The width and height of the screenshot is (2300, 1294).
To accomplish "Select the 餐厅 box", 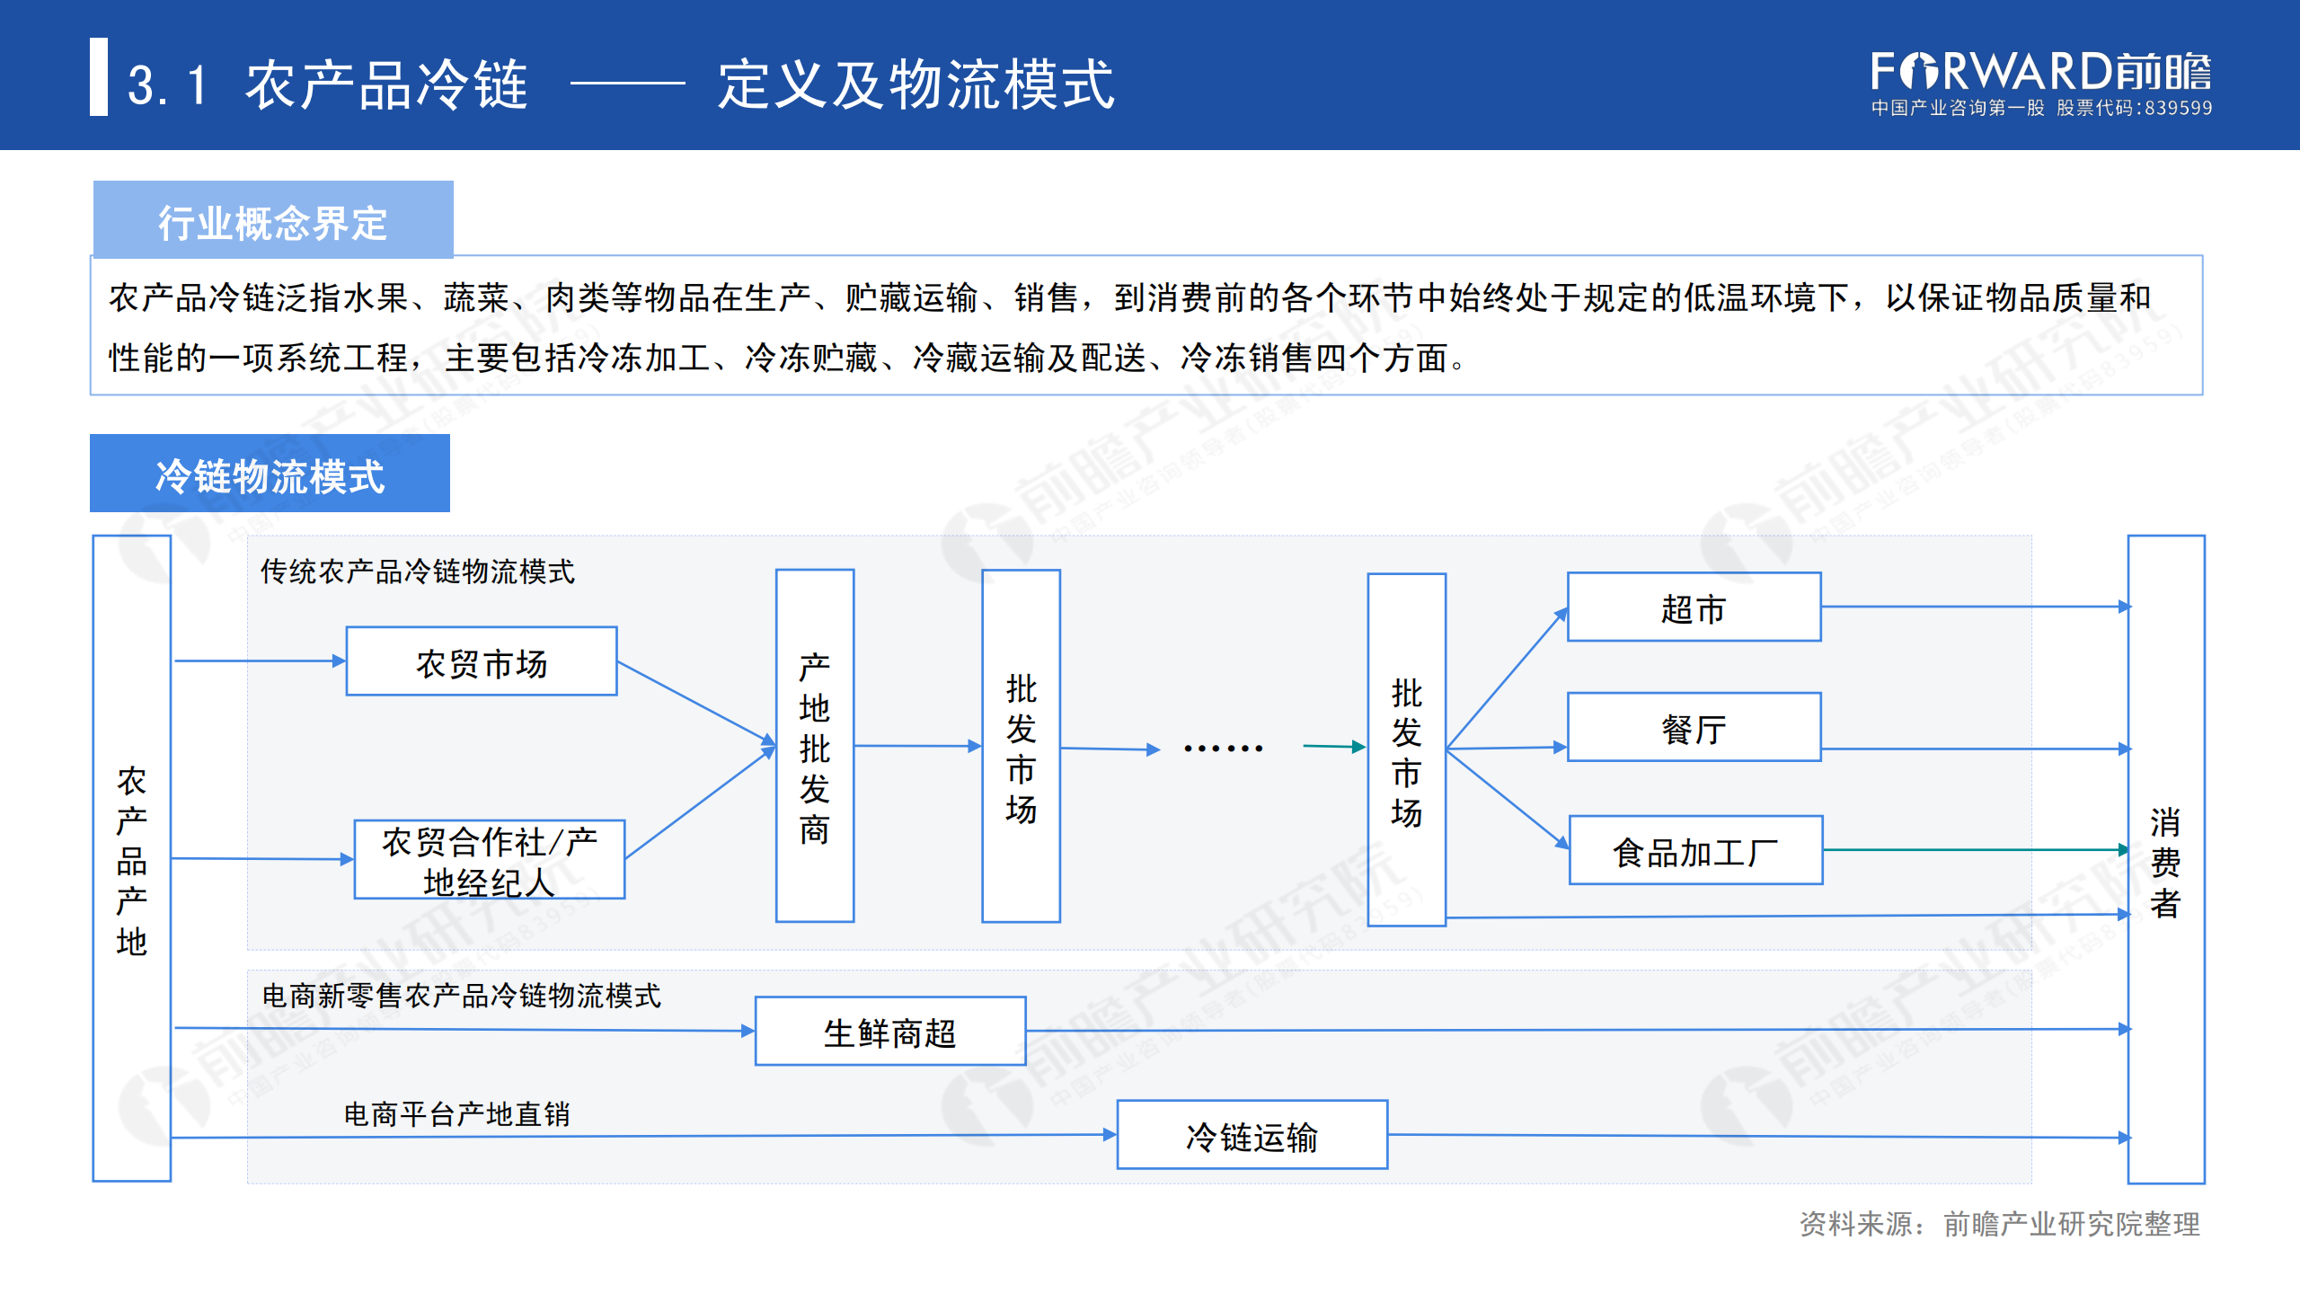I will click(x=1694, y=727).
